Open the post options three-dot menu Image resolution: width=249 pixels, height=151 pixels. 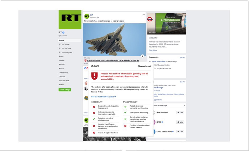click(144, 15)
